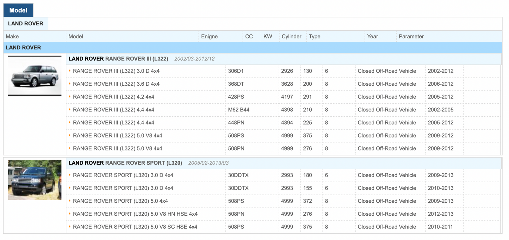Viewport: 509px width, 240px height.
Task: Click the 2005/02-2013/03 production date
Action: click(209, 163)
